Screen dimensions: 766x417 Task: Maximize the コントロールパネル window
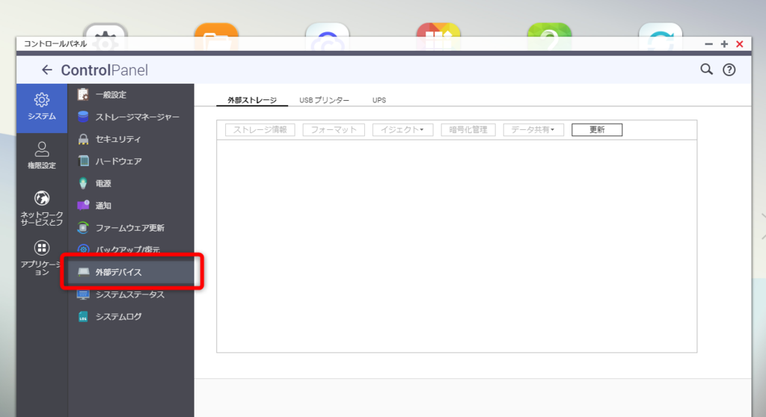(724, 44)
